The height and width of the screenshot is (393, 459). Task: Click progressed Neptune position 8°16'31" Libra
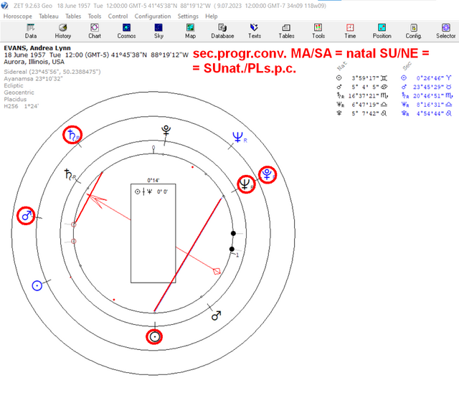pyautogui.click(x=427, y=105)
